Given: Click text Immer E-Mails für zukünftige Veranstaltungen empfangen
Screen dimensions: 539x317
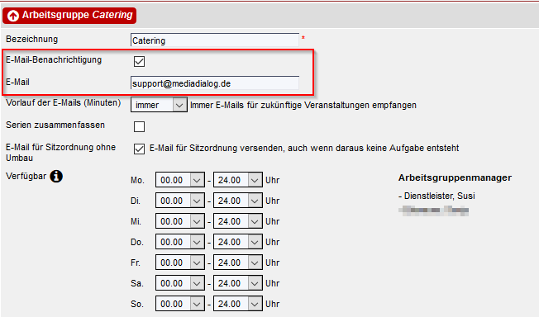Looking at the screenshot, I should [x=303, y=105].
